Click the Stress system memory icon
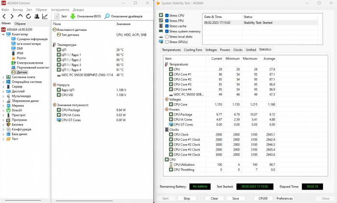337x203 pixels. click(161, 31)
